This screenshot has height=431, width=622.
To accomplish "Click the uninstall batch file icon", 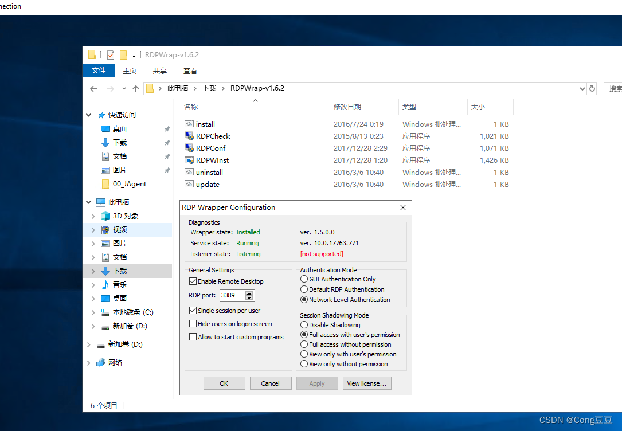I will [190, 172].
